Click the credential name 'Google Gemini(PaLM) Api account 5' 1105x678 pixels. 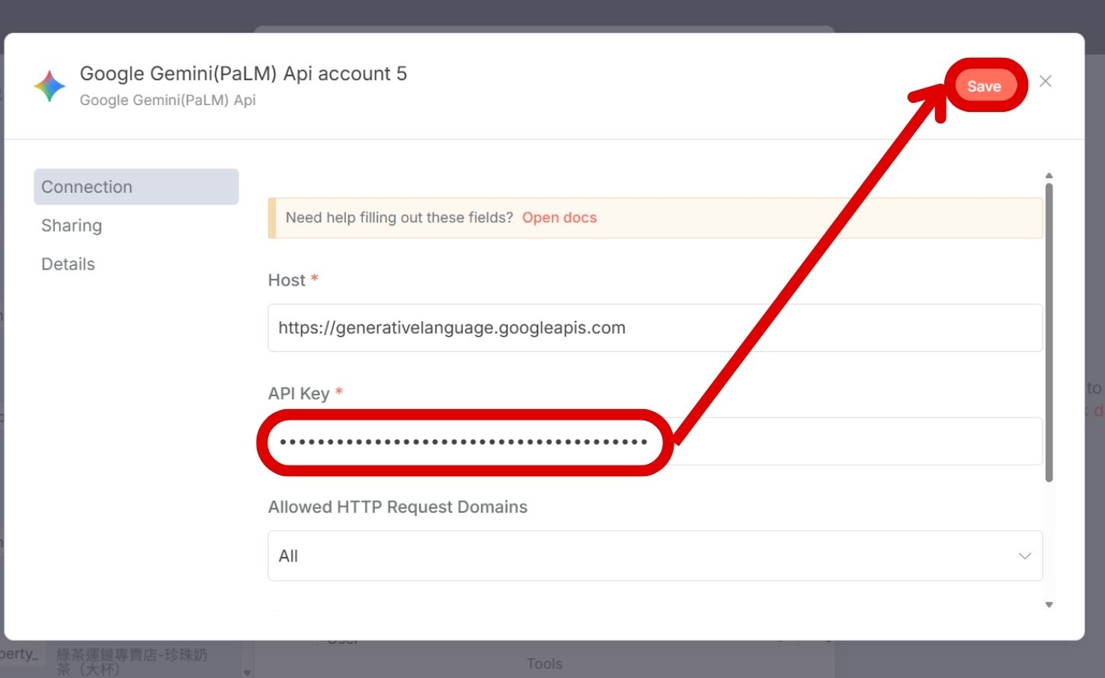coord(243,74)
